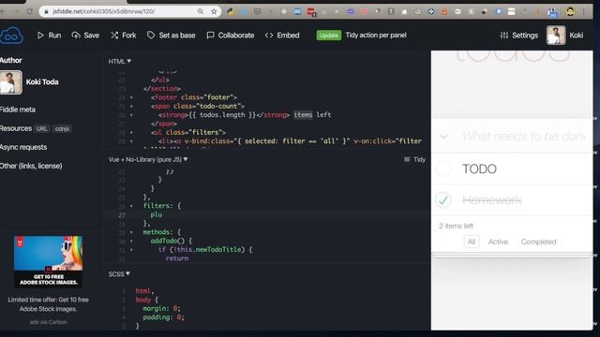The image size is (600, 337).
Task: Save the fiddle
Action: 85,36
